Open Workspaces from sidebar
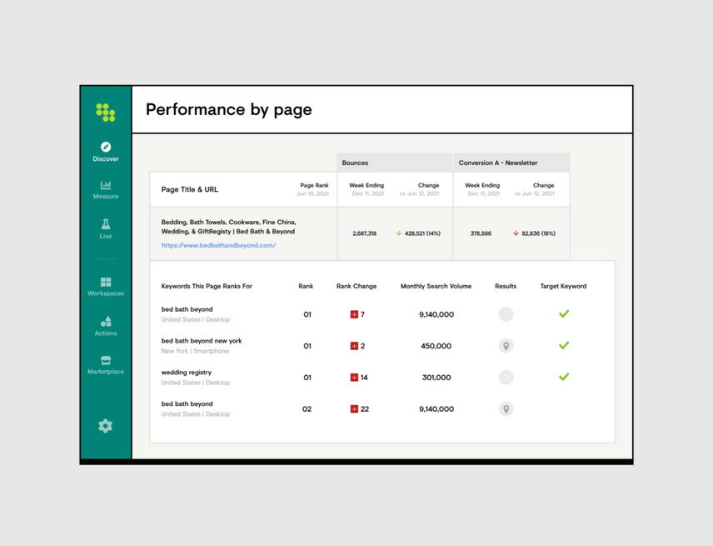Image resolution: width=713 pixels, height=546 pixels. click(106, 287)
